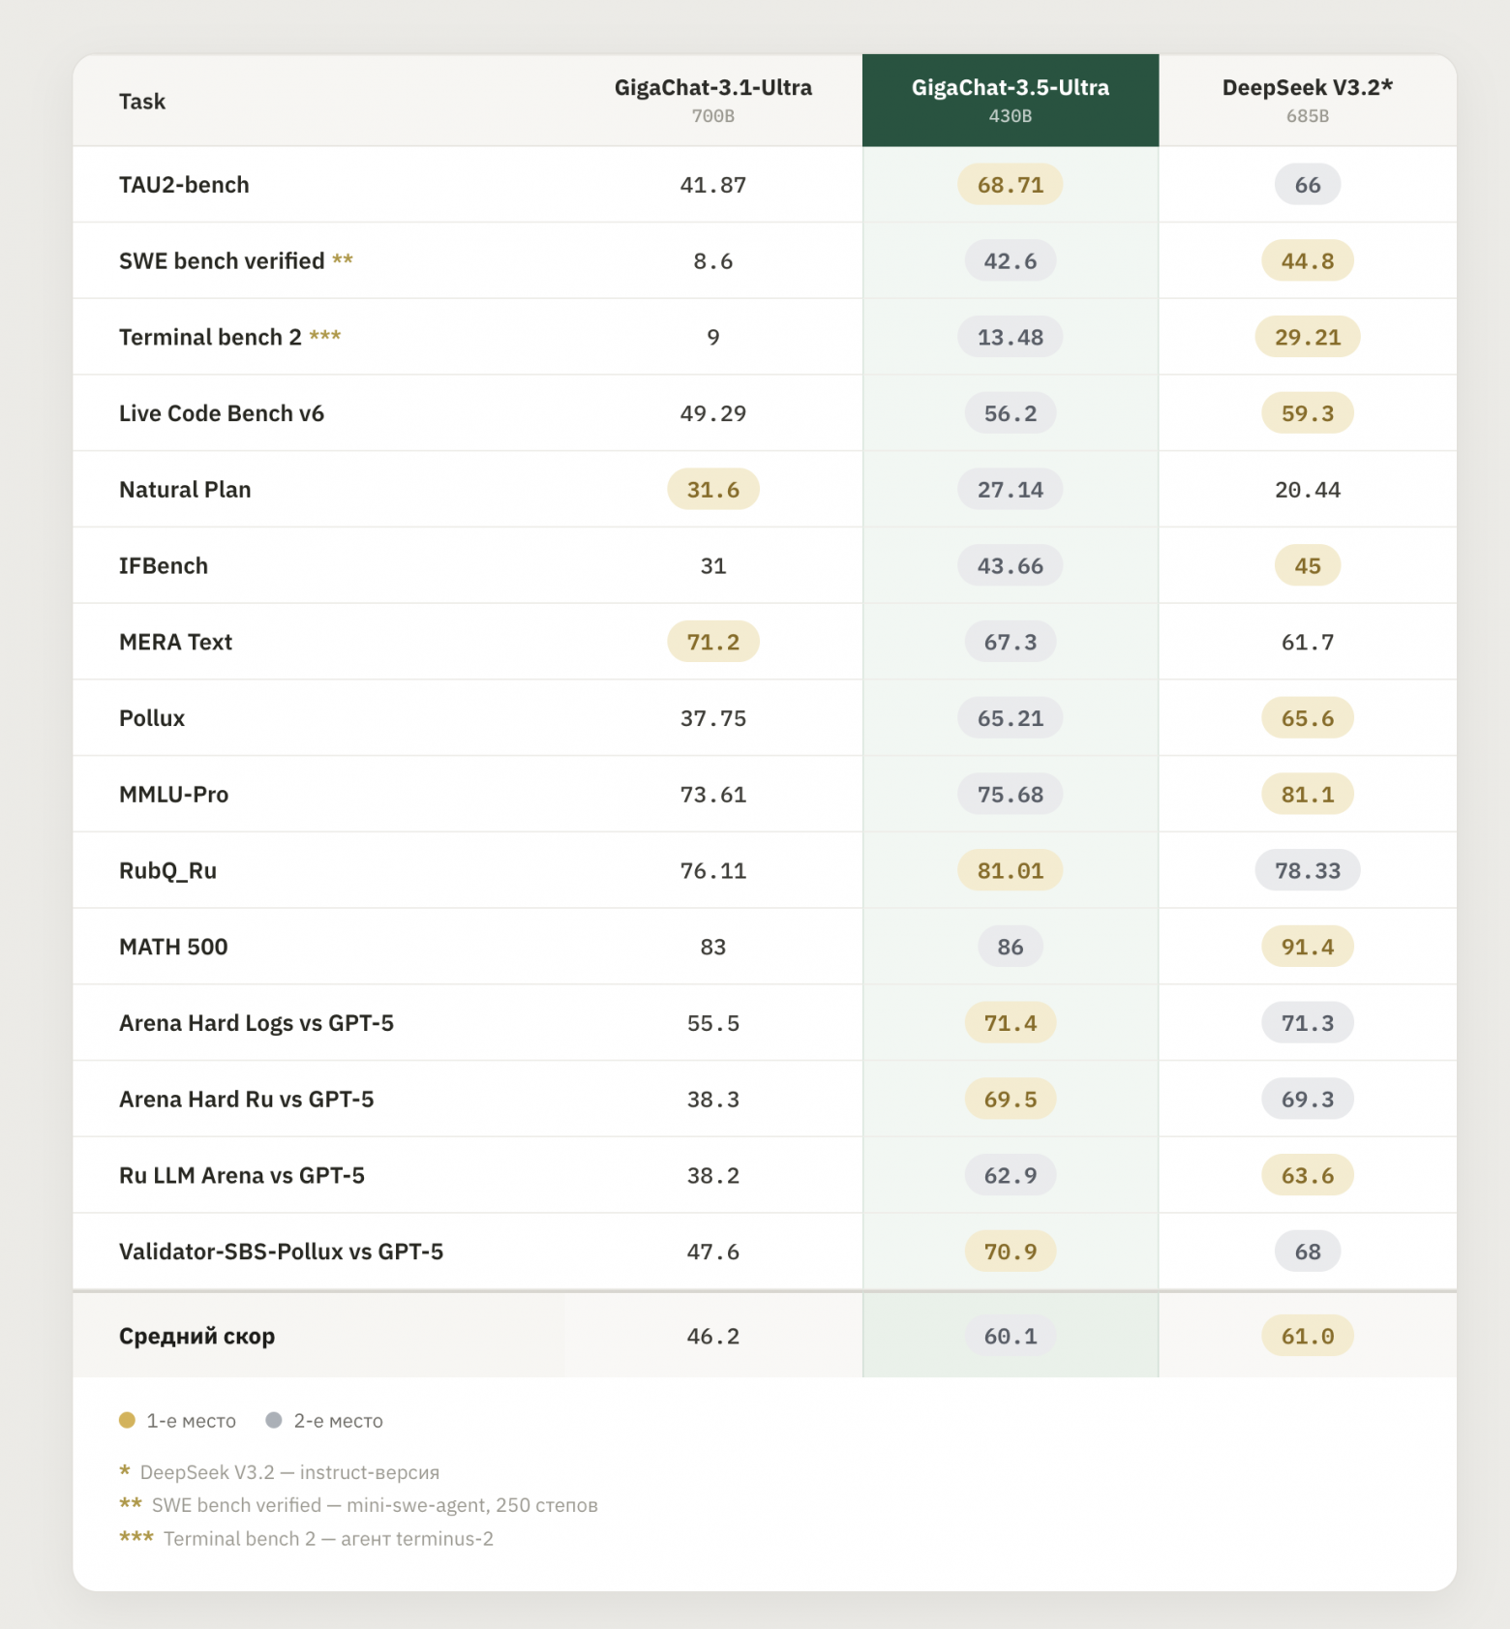Click the 61.0 average score badge
Viewport: 1510px width, 1629px height.
pos(1307,1336)
